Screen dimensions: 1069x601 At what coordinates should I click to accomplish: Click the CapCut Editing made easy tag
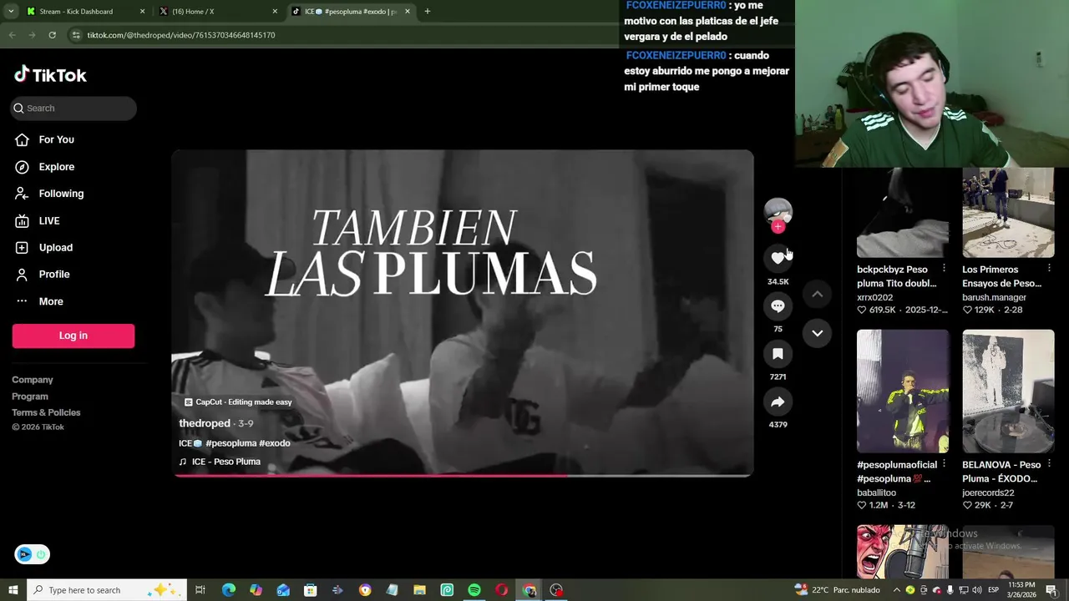238,402
